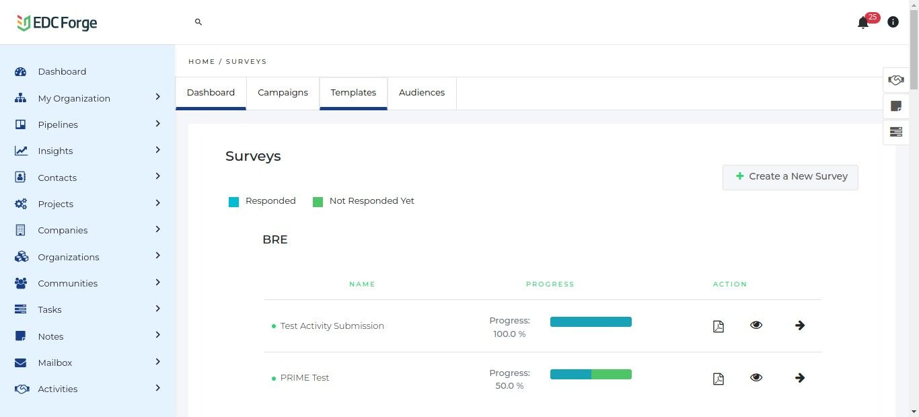Click the 100.0 % progress value

[x=509, y=334]
